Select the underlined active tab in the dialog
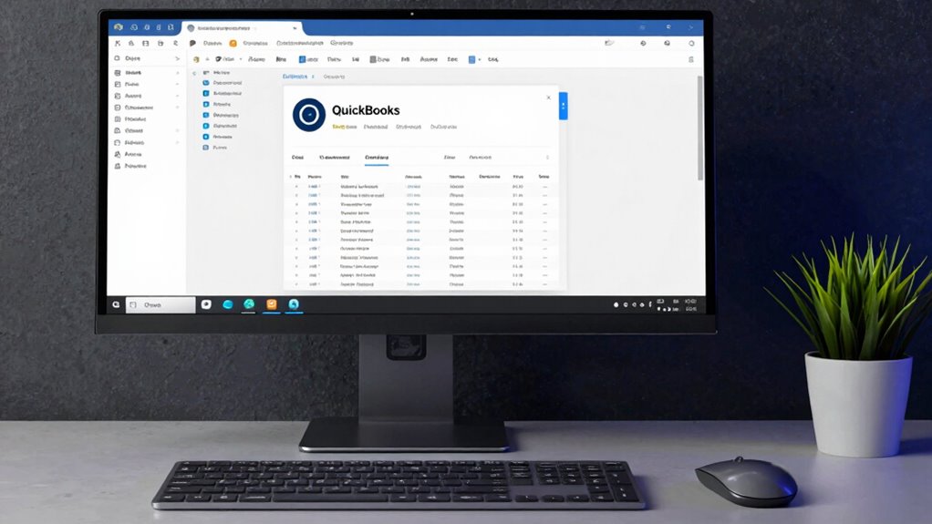 [376, 158]
